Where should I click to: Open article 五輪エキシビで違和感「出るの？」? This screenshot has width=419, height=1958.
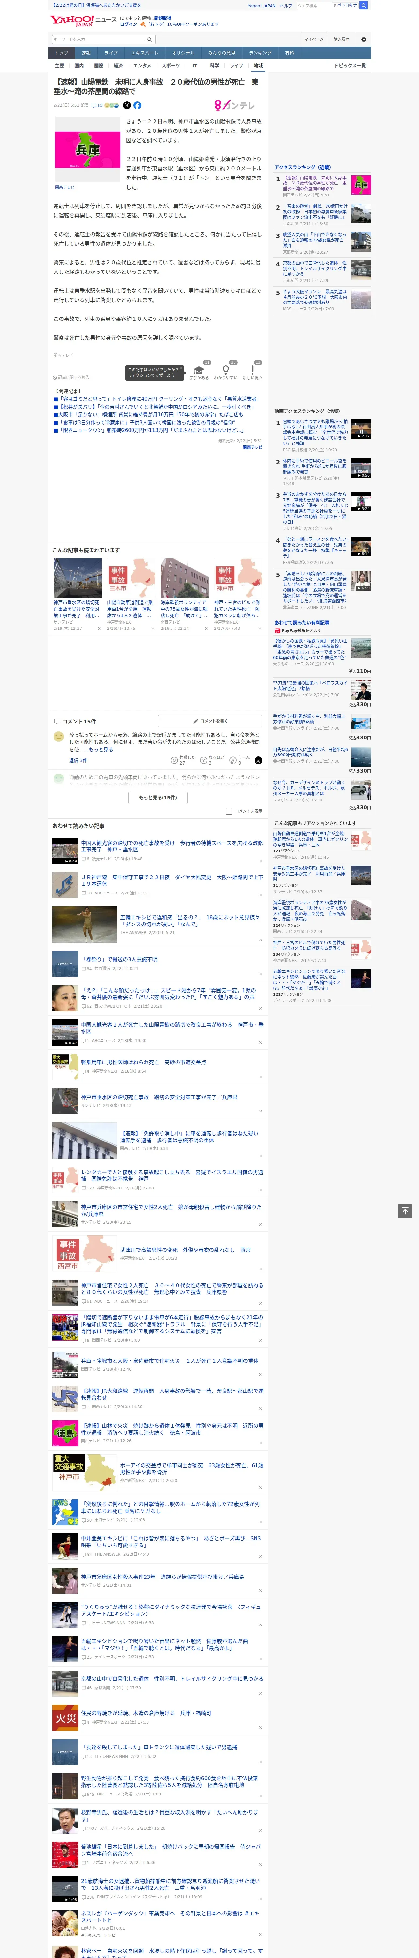point(191,921)
